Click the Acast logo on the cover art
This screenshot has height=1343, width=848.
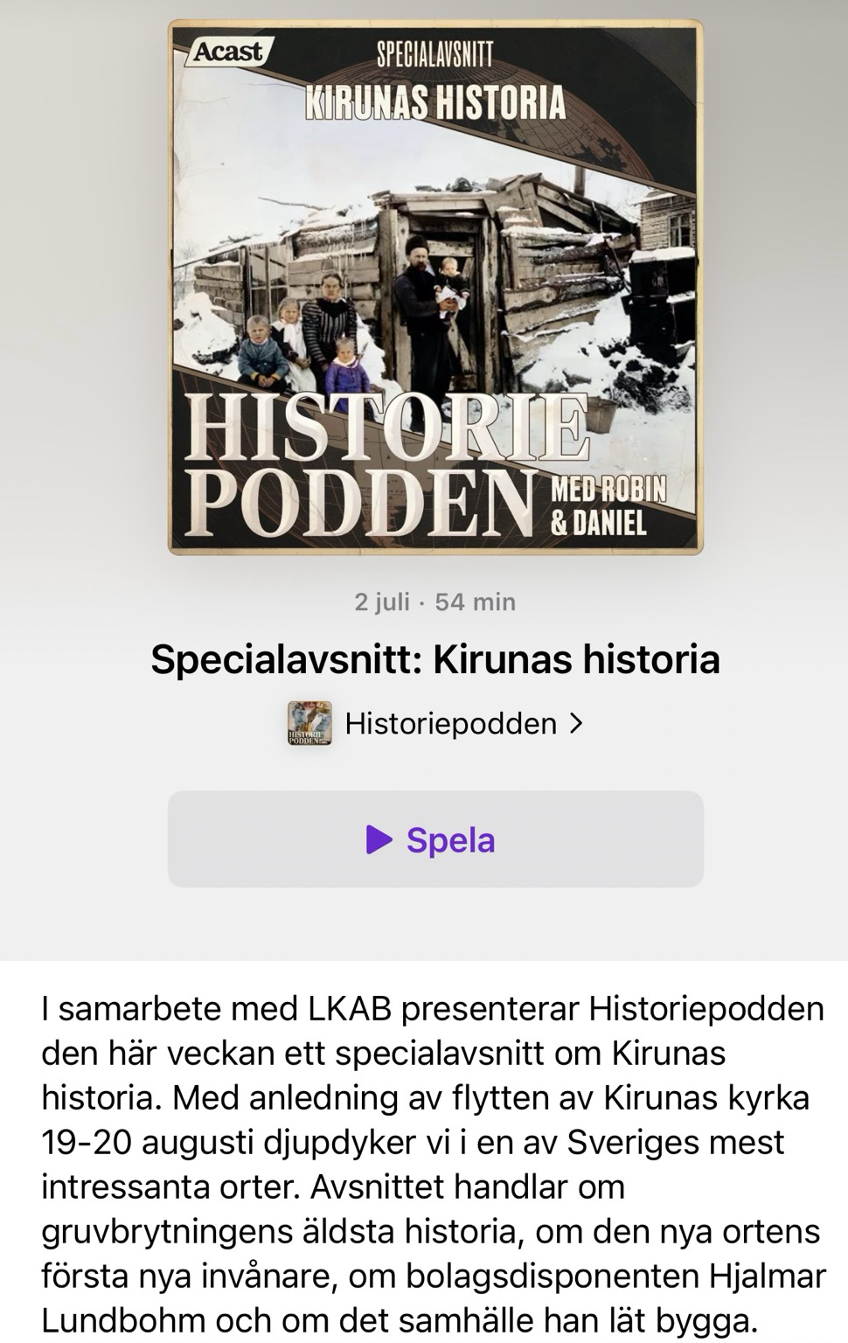(x=227, y=52)
